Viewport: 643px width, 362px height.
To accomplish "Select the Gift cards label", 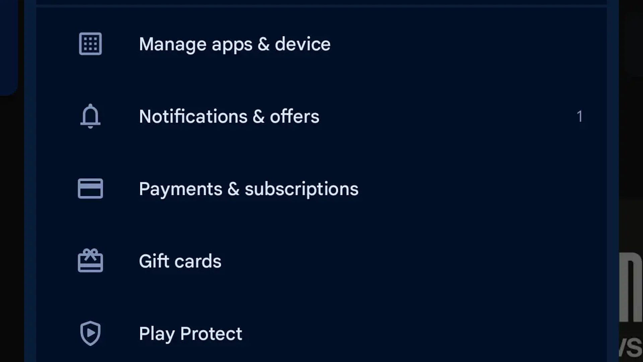I will click(x=180, y=261).
